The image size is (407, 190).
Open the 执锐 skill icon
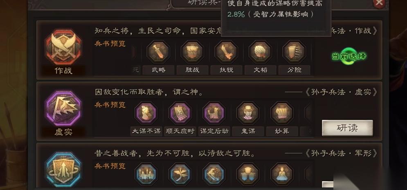pyautogui.click(x=226, y=52)
